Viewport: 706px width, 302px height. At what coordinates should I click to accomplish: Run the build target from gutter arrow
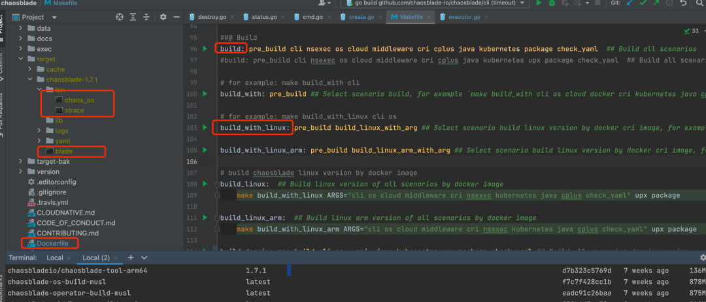pyautogui.click(x=205, y=49)
